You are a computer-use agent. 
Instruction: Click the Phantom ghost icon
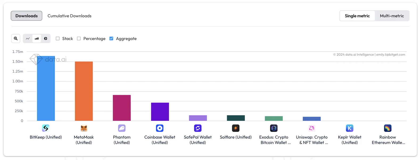point(122,128)
